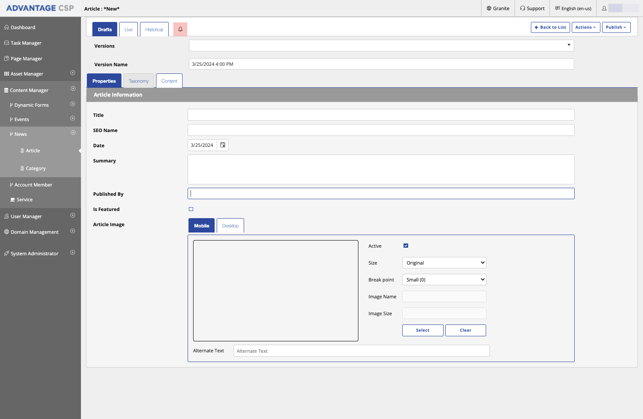
Task: Click the Service icon in sidebar
Action: tap(13, 200)
